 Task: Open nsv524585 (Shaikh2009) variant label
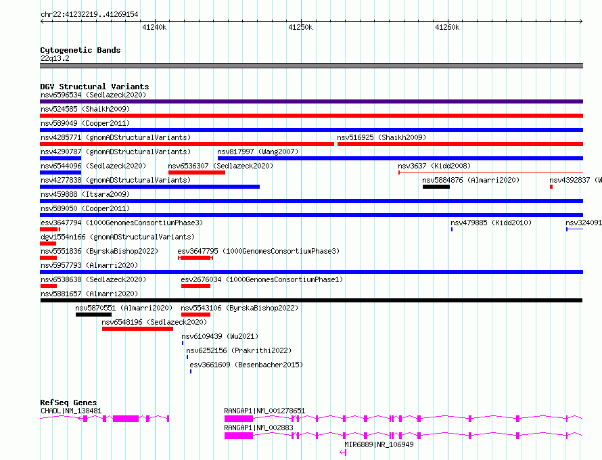[85, 109]
